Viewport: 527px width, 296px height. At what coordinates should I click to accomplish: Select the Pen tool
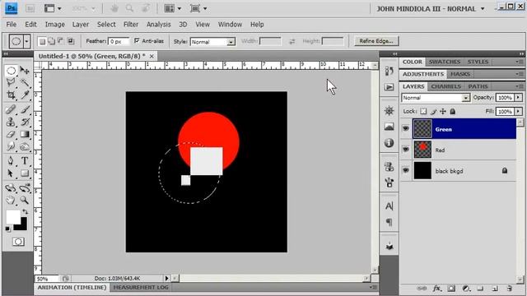(x=11, y=161)
